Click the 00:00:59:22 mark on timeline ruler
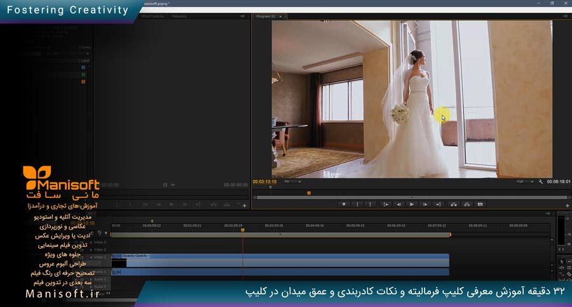Image resolution: width=572 pixels, height=307 pixels. click(152, 226)
